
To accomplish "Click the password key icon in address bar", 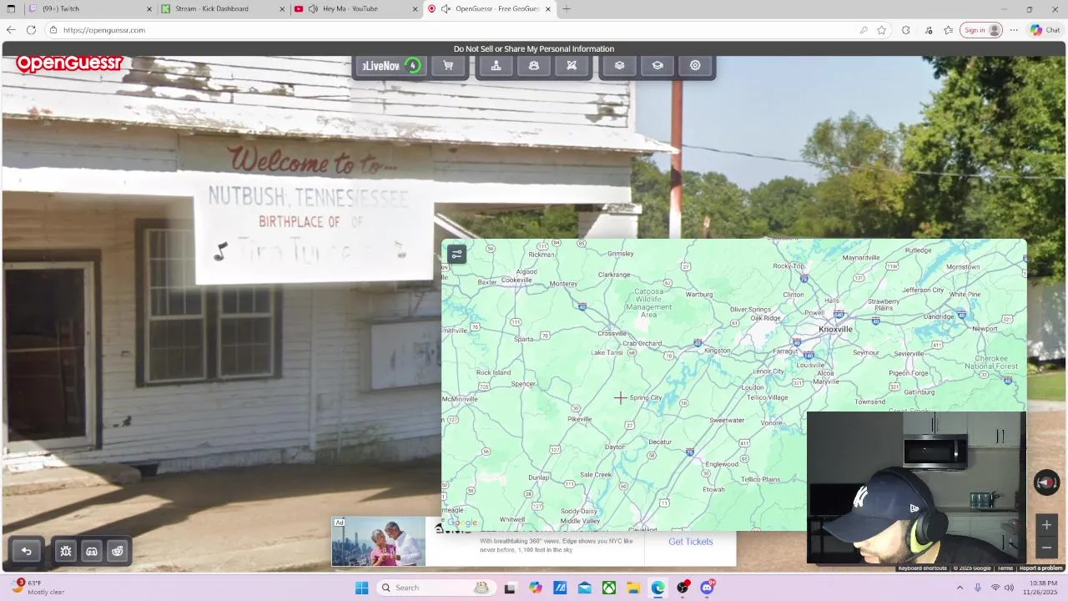I will click(x=864, y=30).
